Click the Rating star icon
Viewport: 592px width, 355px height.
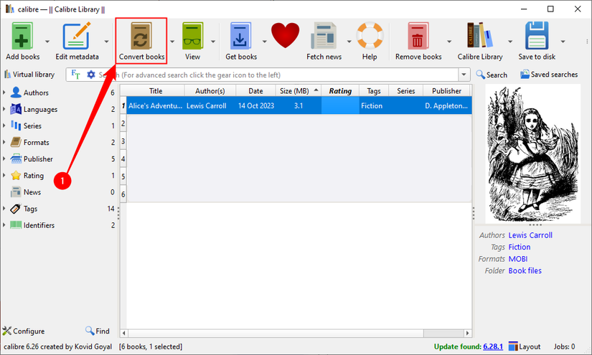pyautogui.click(x=16, y=176)
